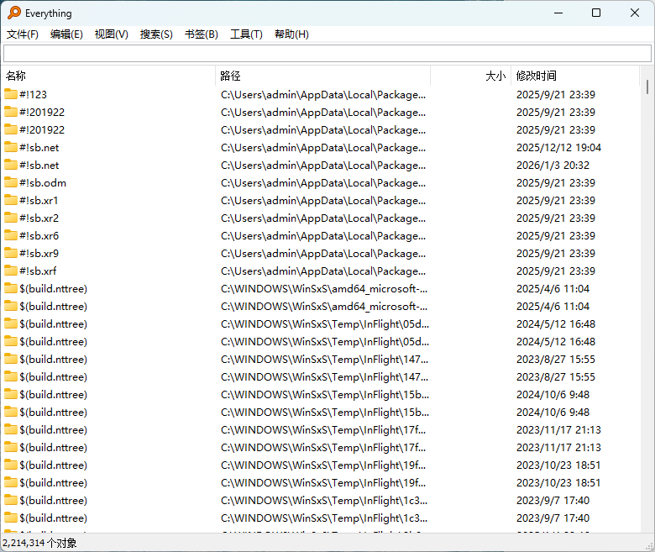The width and height of the screenshot is (655, 552).
Task: Open the 帮助(H) menu
Action: coord(291,34)
